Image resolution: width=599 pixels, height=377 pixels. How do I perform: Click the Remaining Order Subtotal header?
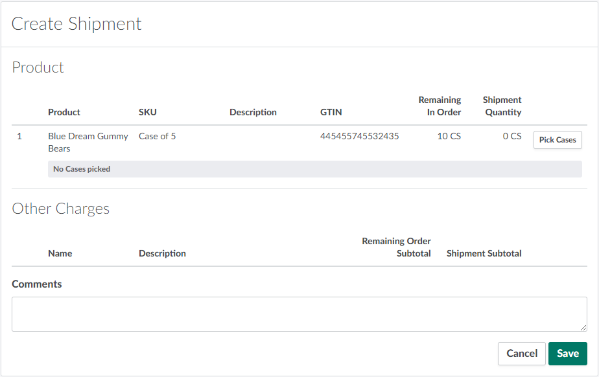click(397, 247)
